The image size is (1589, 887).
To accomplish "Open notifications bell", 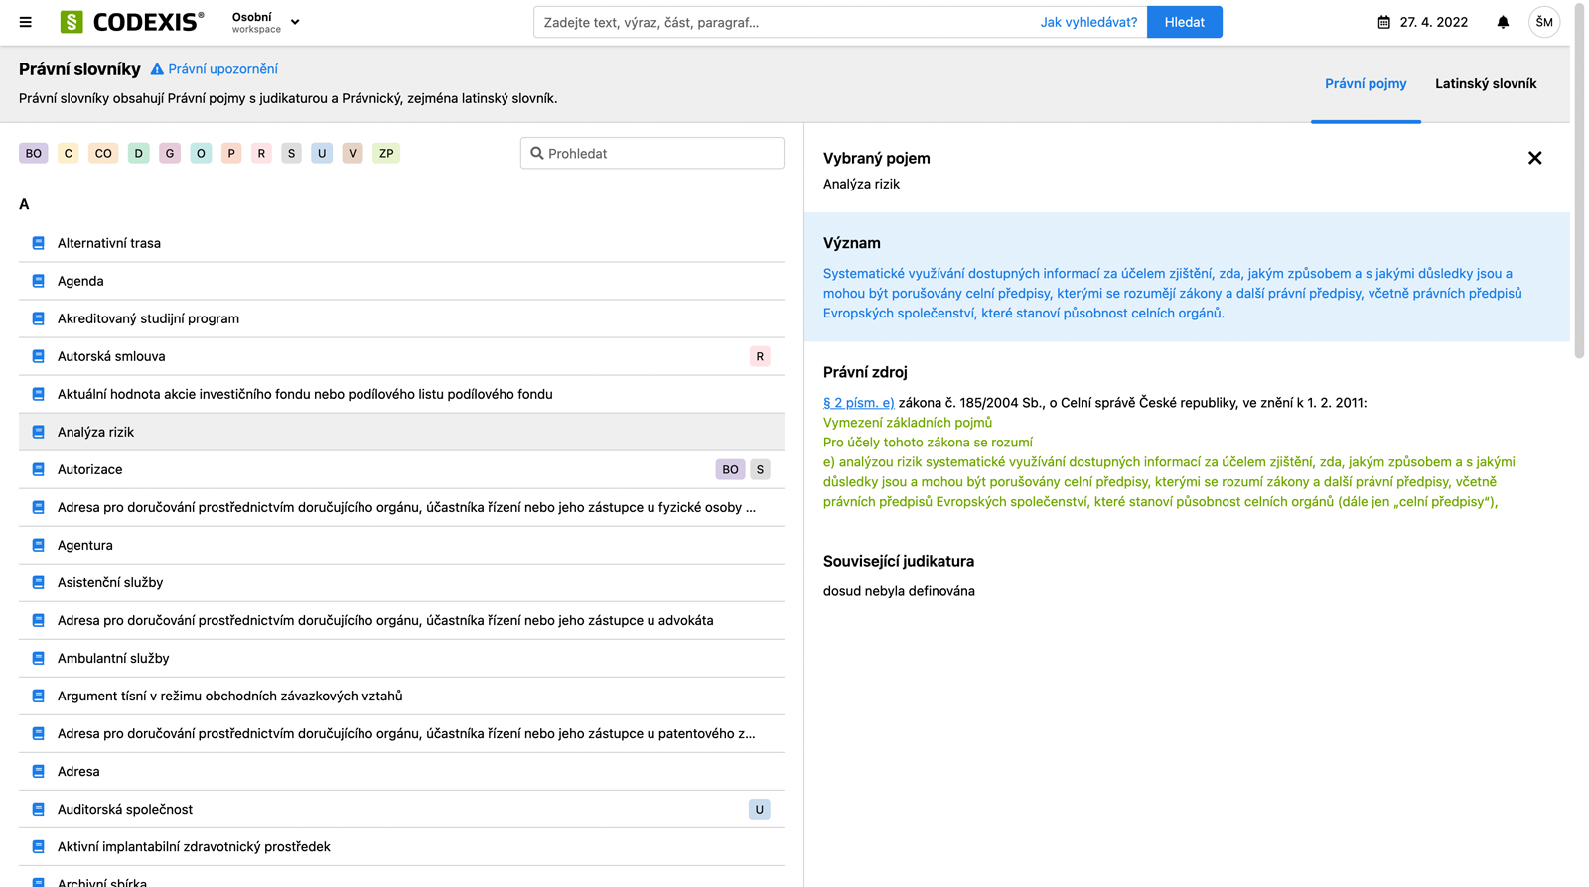I will 1503,22.
